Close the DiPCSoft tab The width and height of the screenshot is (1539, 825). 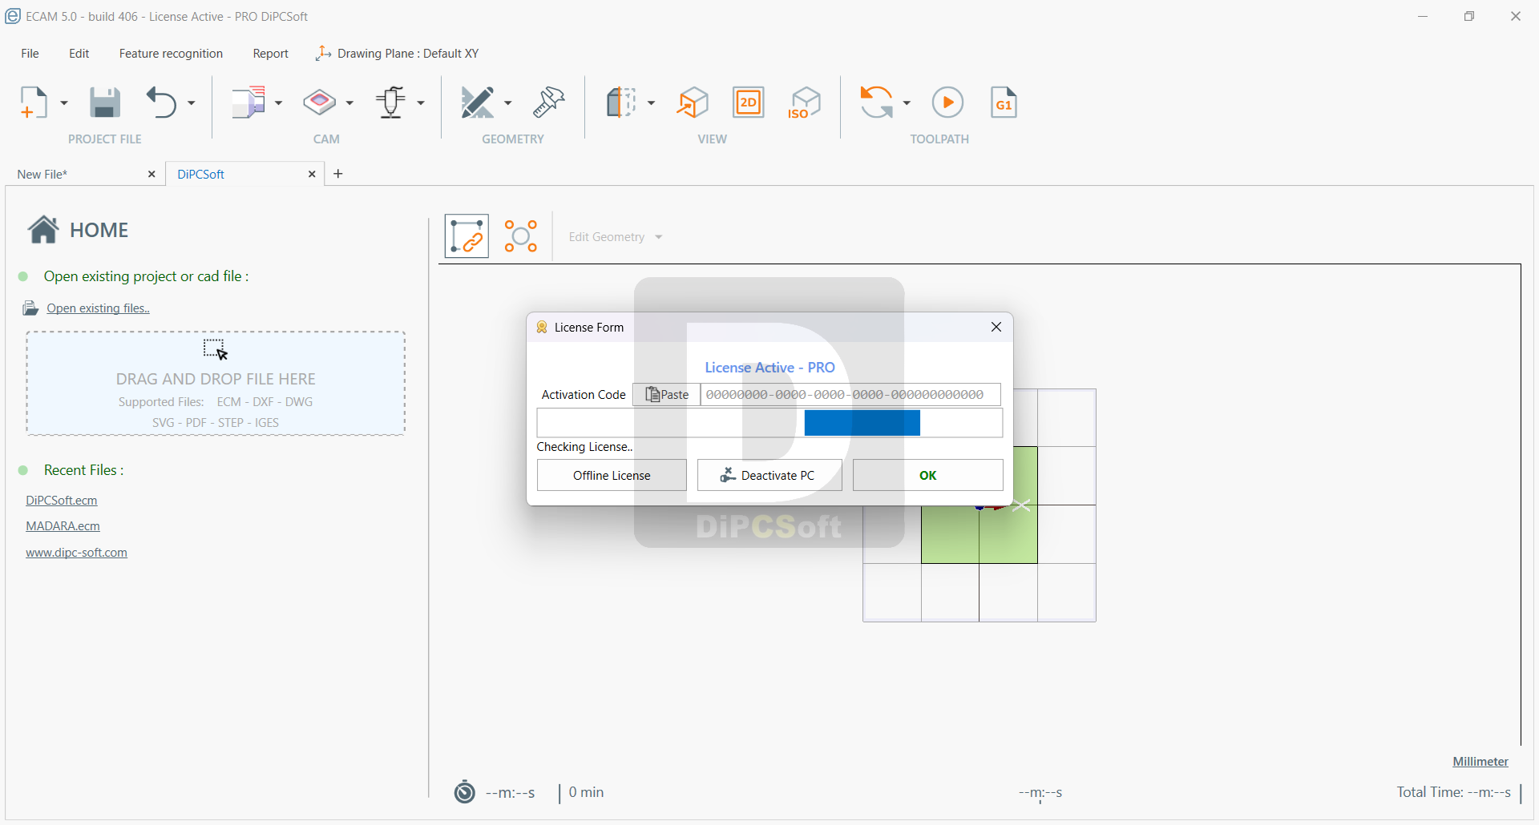coord(312,174)
